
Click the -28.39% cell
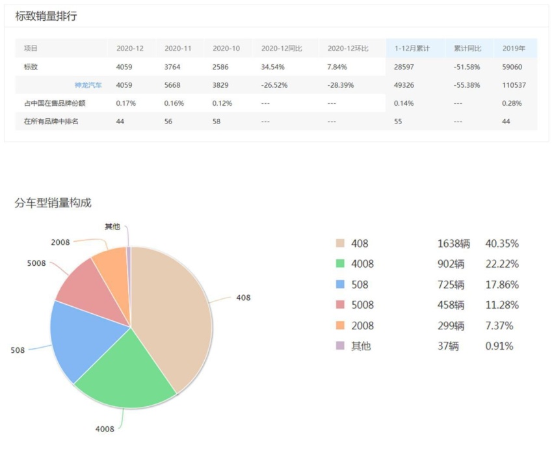341,85
